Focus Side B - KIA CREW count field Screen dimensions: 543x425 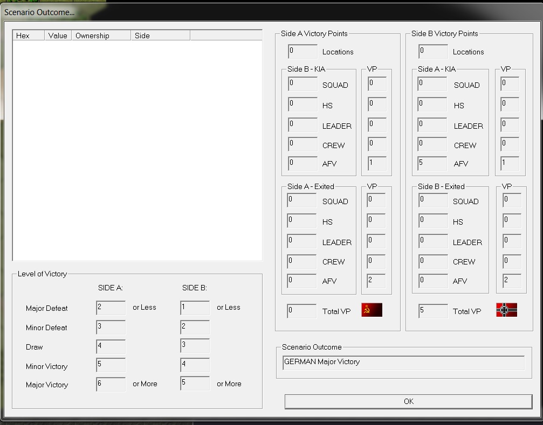[303, 144]
